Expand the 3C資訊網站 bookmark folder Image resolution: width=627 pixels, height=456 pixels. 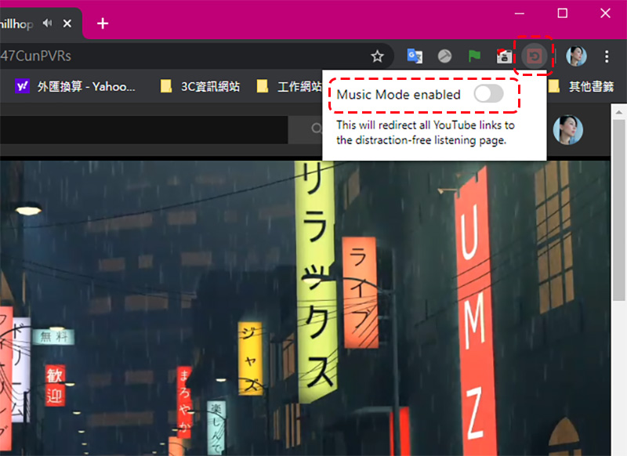201,86
